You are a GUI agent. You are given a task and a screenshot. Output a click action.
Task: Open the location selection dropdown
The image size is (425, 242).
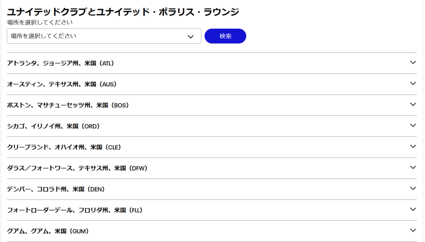point(104,36)
